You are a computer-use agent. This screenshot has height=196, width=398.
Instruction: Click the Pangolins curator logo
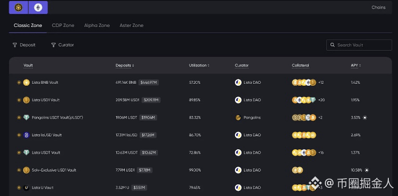238,118
